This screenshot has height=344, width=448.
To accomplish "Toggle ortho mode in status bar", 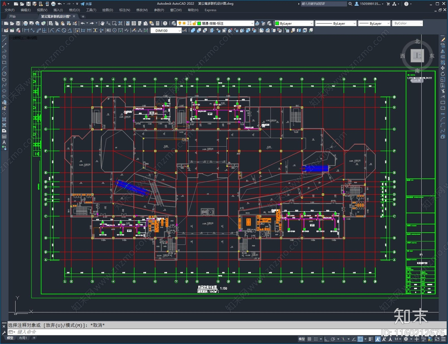I will click(x=326, y=339).
